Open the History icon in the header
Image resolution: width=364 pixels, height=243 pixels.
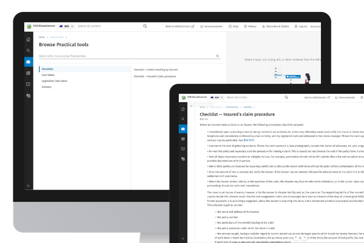[x=250, y=26]
